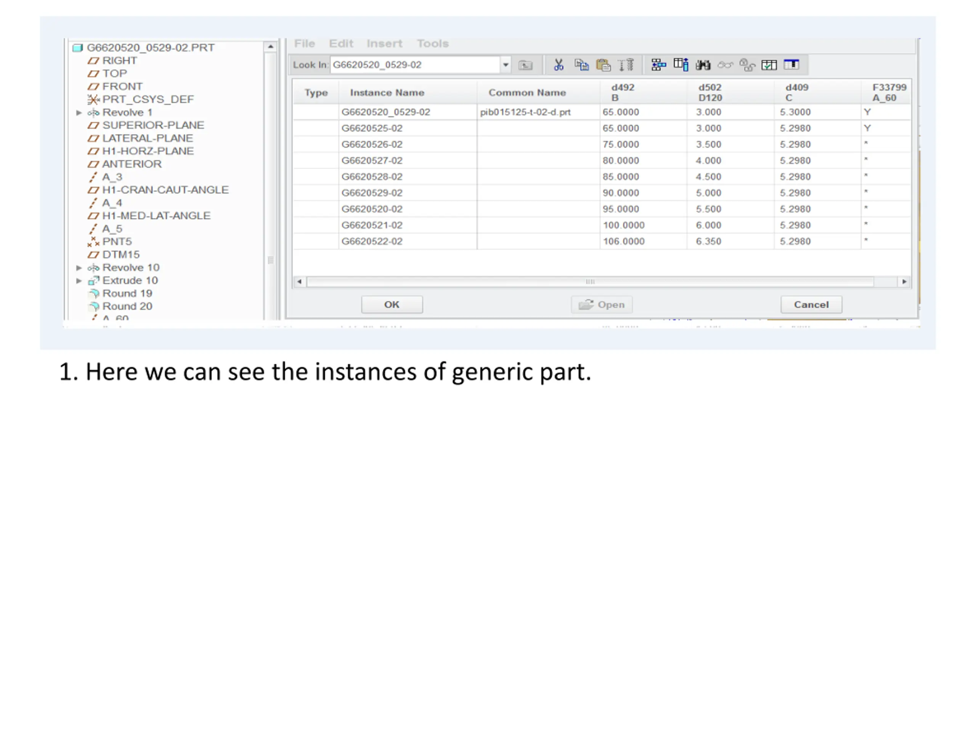Click the 106.0000 value cell
The width and height of the screenshot is (976, 732).
(643, 241)
